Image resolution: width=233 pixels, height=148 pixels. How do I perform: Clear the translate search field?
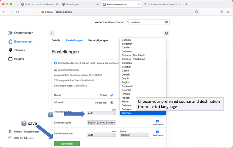tap(166, 22)
